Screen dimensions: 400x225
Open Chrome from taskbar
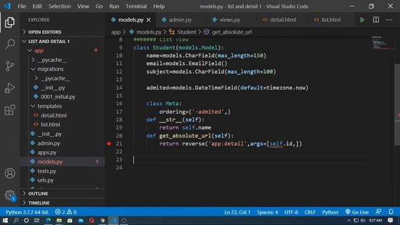(102, 220)
